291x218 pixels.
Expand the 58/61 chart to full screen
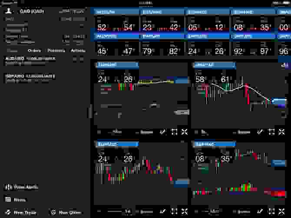point(281,132)
